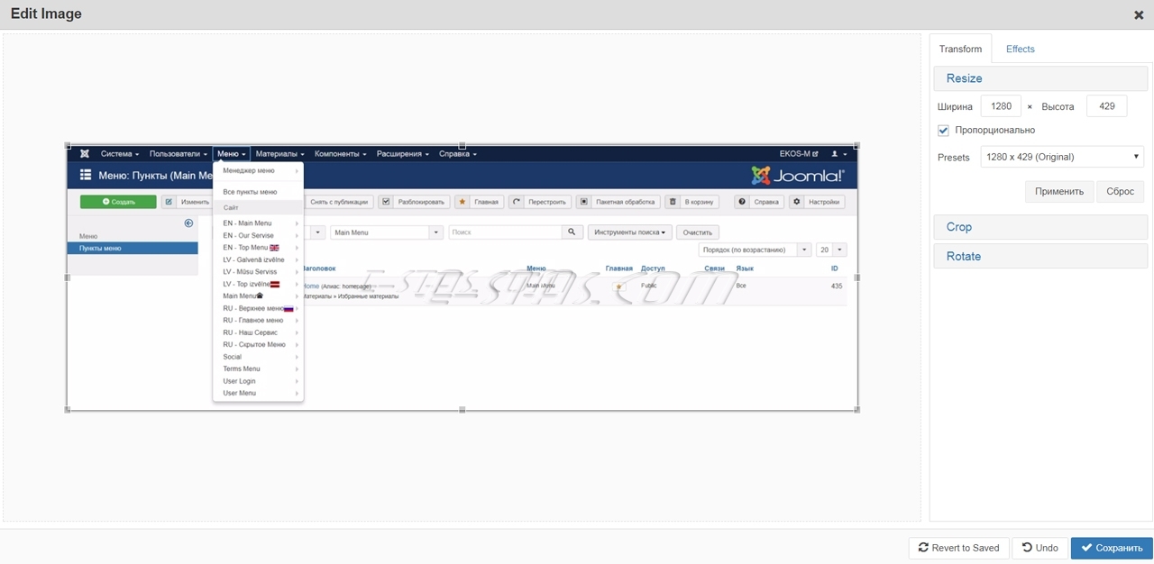Switch to the Transform tab
The image size is (1154, 564).
pos(960,49)
